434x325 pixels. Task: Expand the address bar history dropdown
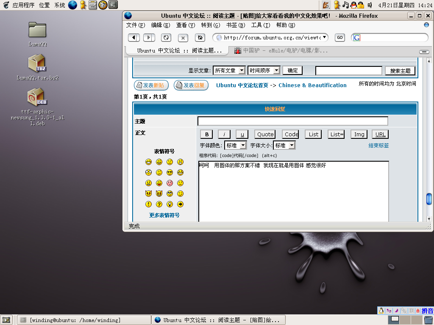click(x=324, y=37)
